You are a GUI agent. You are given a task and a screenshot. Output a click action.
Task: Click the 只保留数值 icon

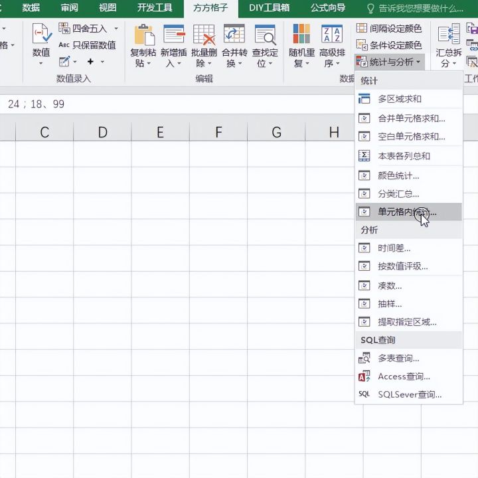click(64, 45)
